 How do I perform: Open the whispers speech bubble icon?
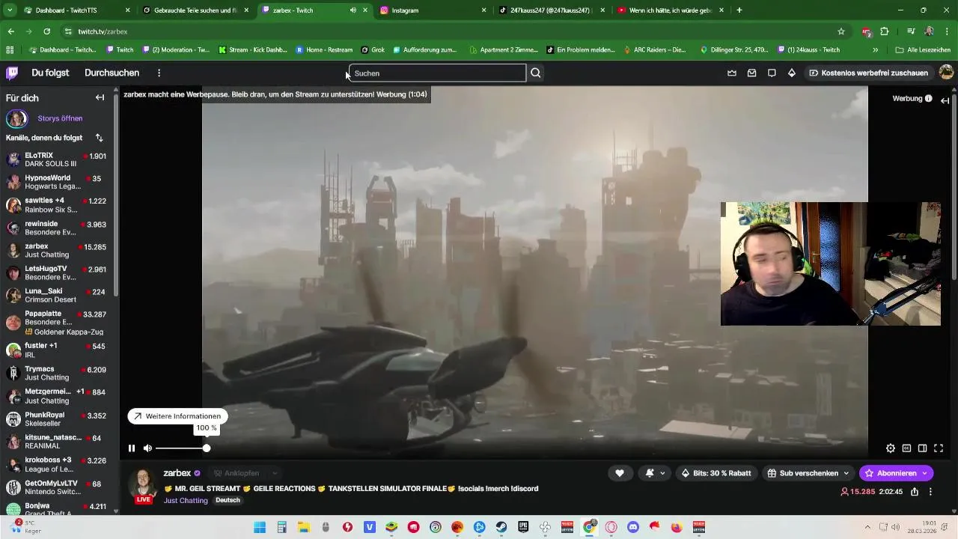click(772, 73)
